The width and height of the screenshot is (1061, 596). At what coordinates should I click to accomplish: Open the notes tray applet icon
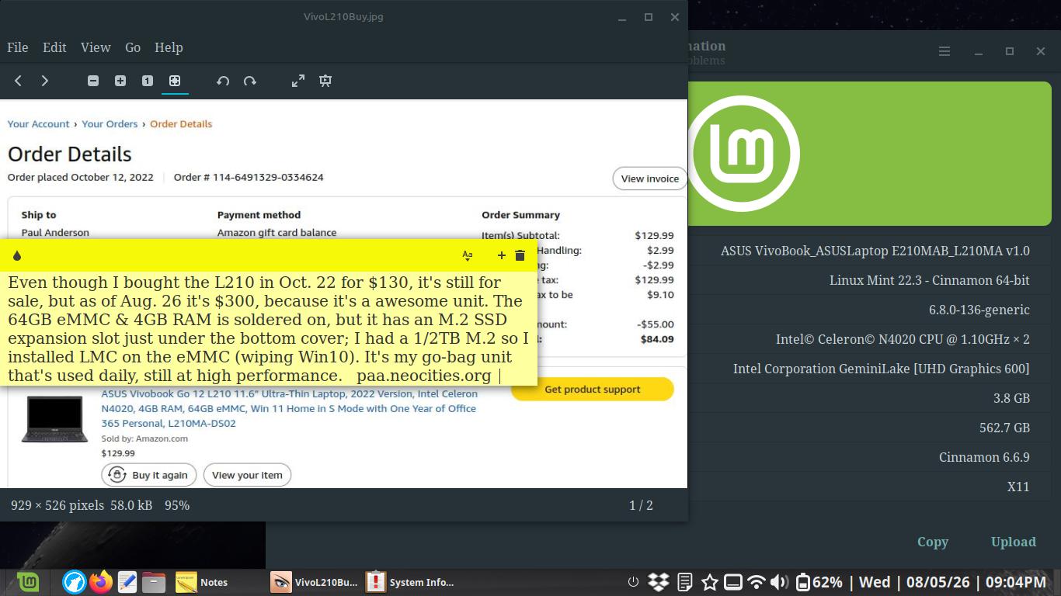click(684, 582)
